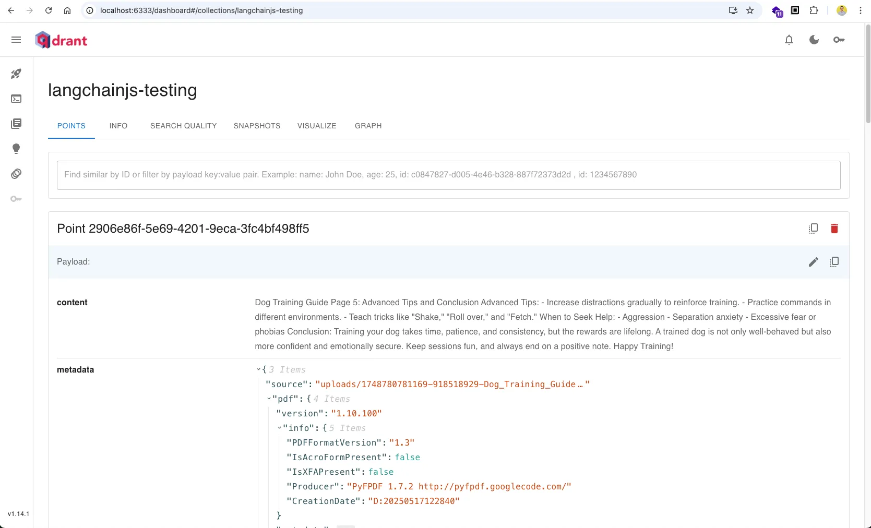Click the square extension icon in the toolbar
Image resolution: width=871 pixels, height=528 pixels.
[795, 10]
